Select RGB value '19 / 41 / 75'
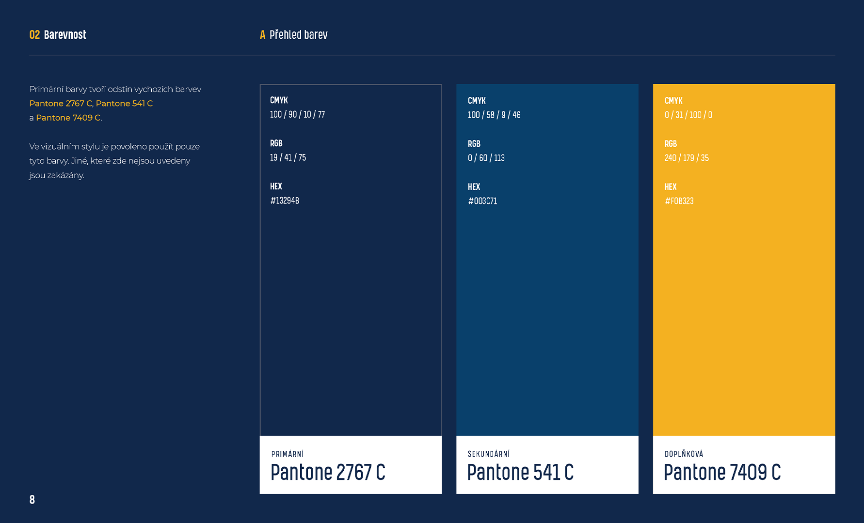This screenshot has width=864, height=523. (x=288, y=158)
